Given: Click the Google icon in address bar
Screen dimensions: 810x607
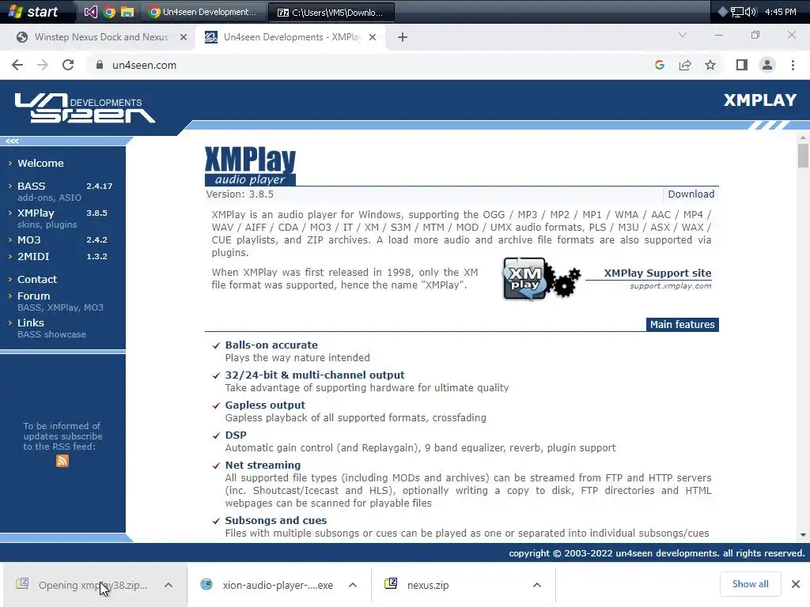Looking at the screenshot, I should pyautogui.click(x=659, y=65).
